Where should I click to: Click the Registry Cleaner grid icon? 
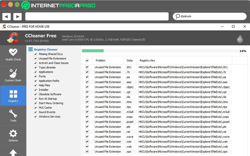tap(30, 49)
